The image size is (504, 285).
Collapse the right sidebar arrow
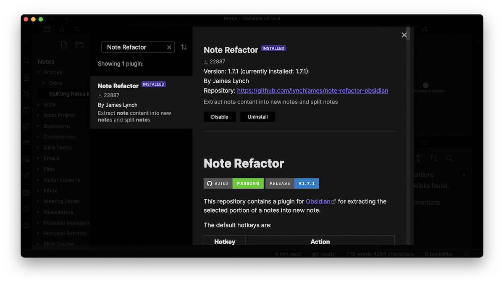(477, 41)
